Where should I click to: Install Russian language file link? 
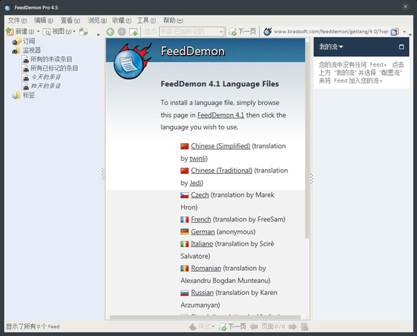[202, 293]
